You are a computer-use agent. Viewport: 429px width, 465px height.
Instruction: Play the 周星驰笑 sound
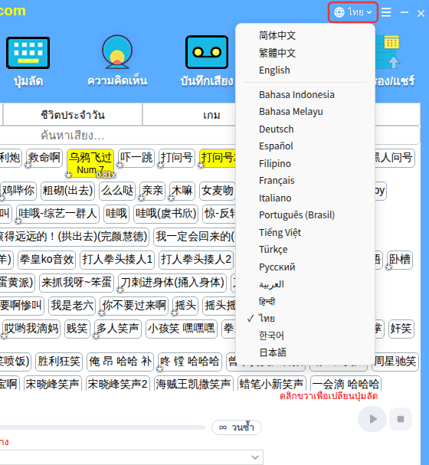(395, 362)
